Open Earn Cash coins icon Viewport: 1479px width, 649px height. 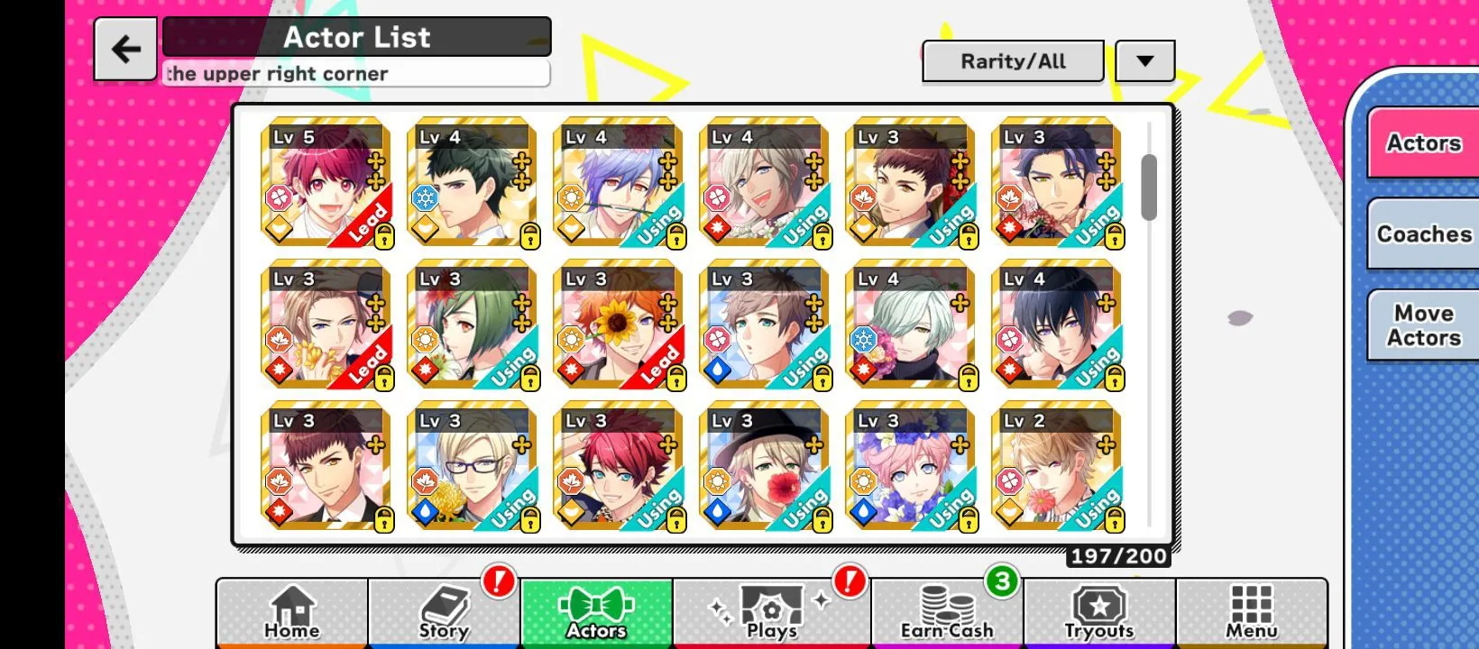coord(947,612)
